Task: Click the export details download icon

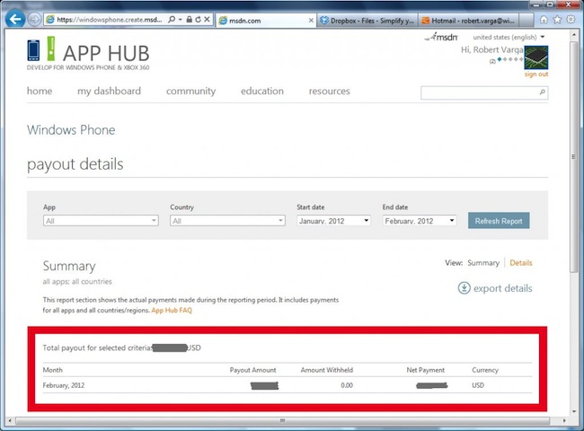Action: coord(465,288)
